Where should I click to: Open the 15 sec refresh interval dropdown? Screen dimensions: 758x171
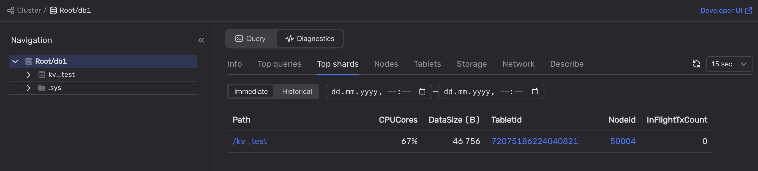[x=729, y=64]
